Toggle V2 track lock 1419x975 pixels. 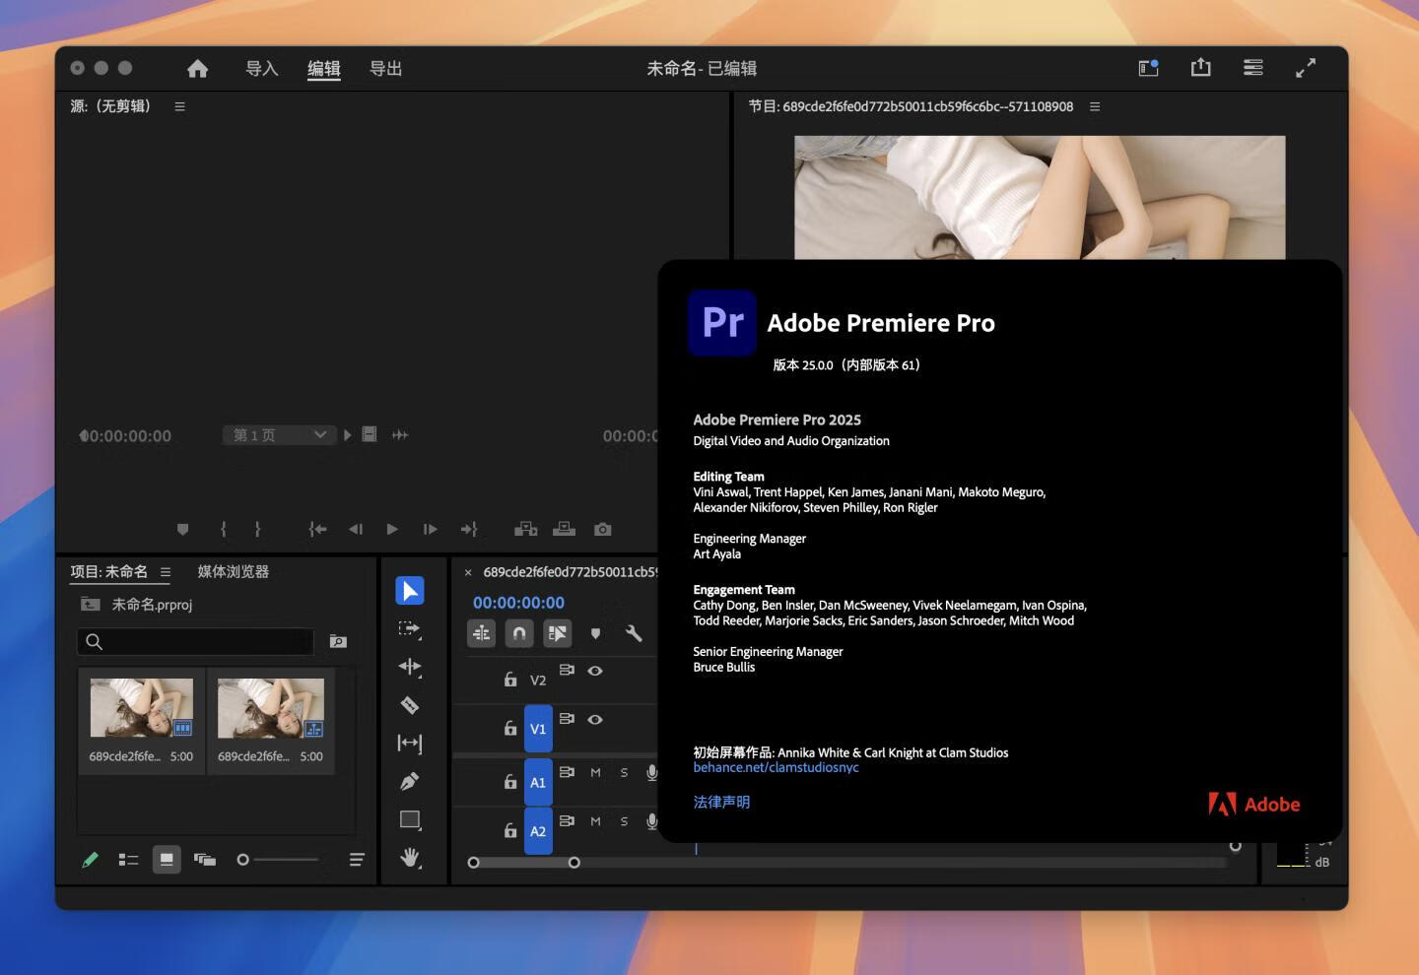pyautogui.click(x=510, y=679)
